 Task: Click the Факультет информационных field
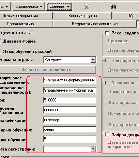69,80
